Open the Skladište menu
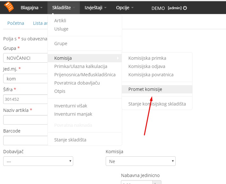226x184 pixels. (64, 8)
